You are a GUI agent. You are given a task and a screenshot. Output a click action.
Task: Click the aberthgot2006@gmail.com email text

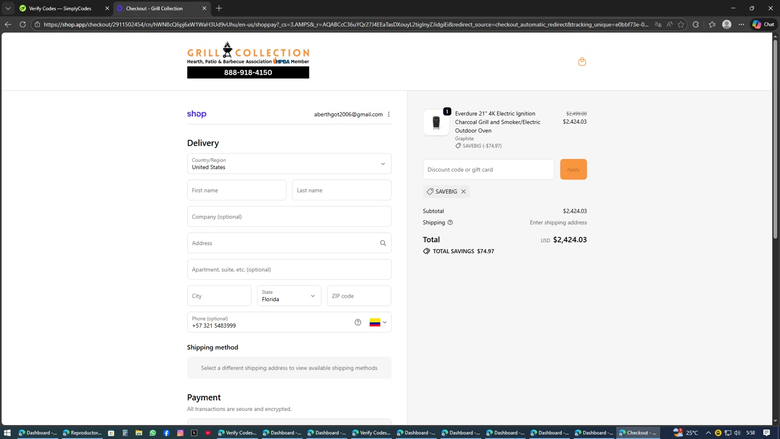348,114
